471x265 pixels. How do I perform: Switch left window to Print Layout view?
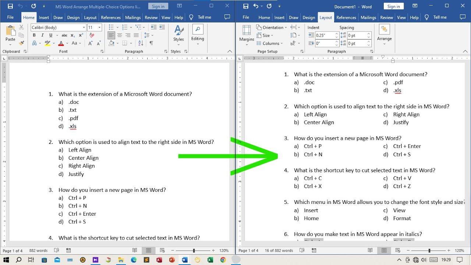tap(148, 250)
